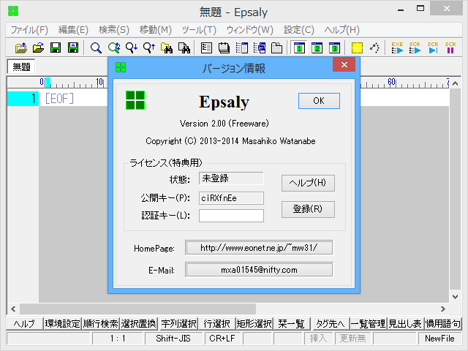Select window number 1 icon
Image resolution: width=468 pixels, height=351 pixels.
tap(299, 48)
